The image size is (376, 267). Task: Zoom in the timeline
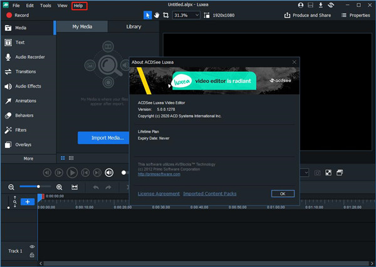pos(60,187)
